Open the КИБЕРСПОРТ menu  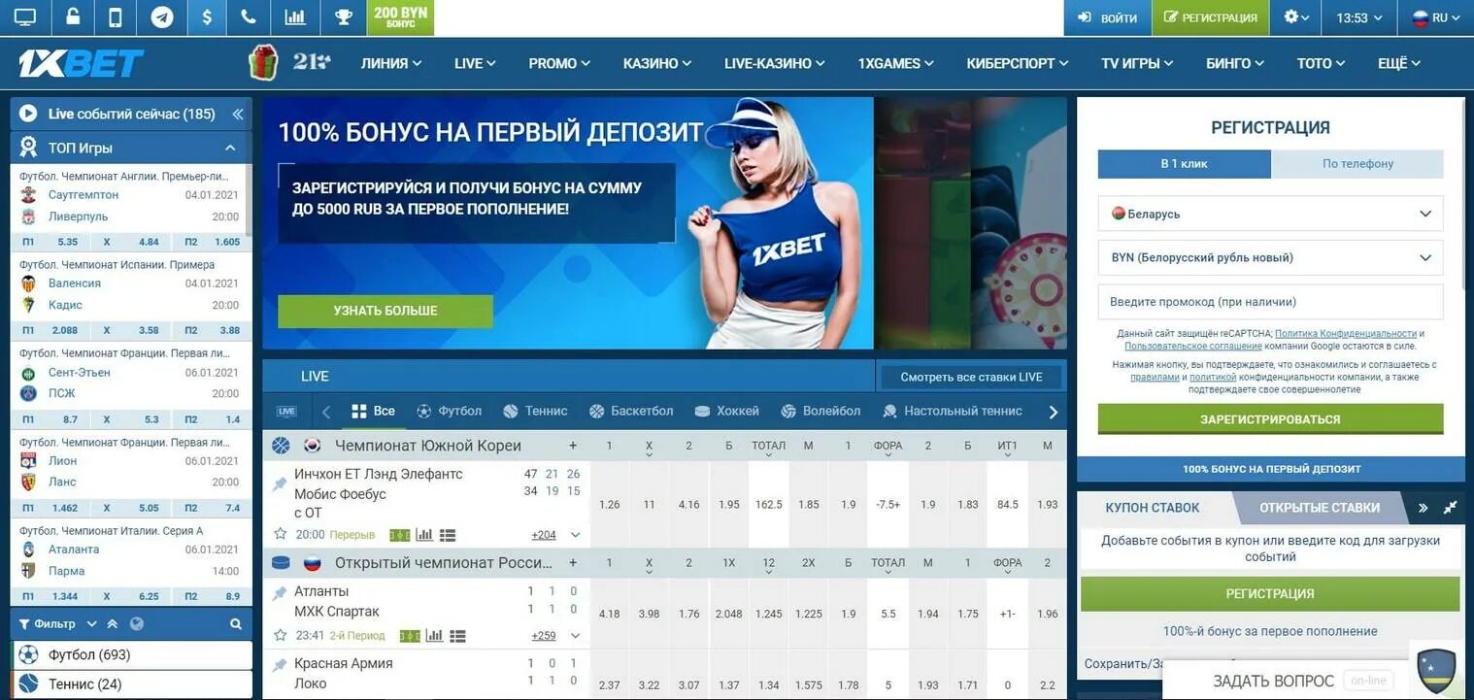(x=1017, y=63)
